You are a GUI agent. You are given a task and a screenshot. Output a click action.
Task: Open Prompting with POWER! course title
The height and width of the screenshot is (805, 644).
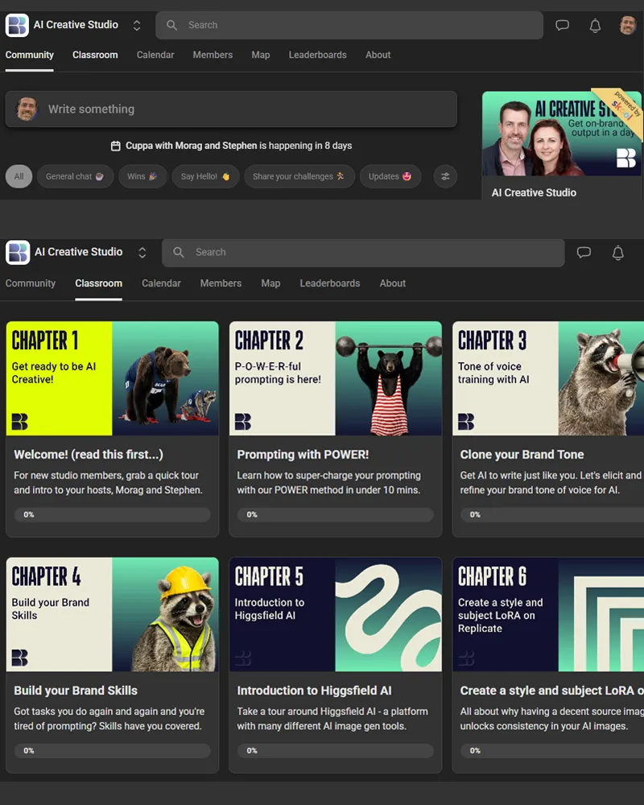click(x=303, y=454)
